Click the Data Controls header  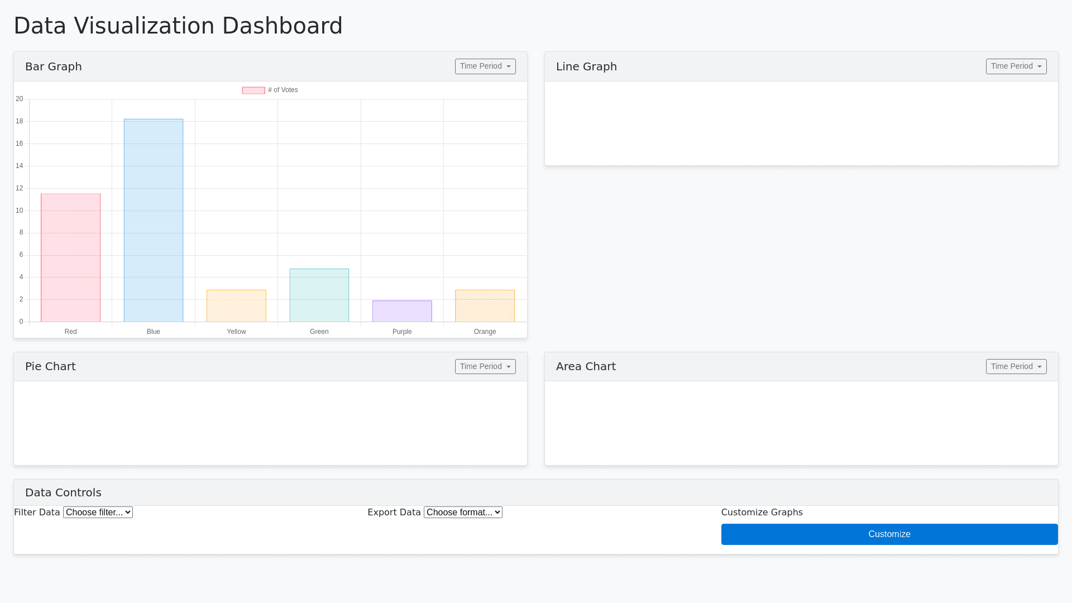63,492
